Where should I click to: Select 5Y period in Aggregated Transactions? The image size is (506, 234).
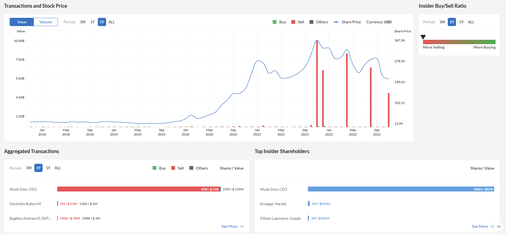[48, 168]
